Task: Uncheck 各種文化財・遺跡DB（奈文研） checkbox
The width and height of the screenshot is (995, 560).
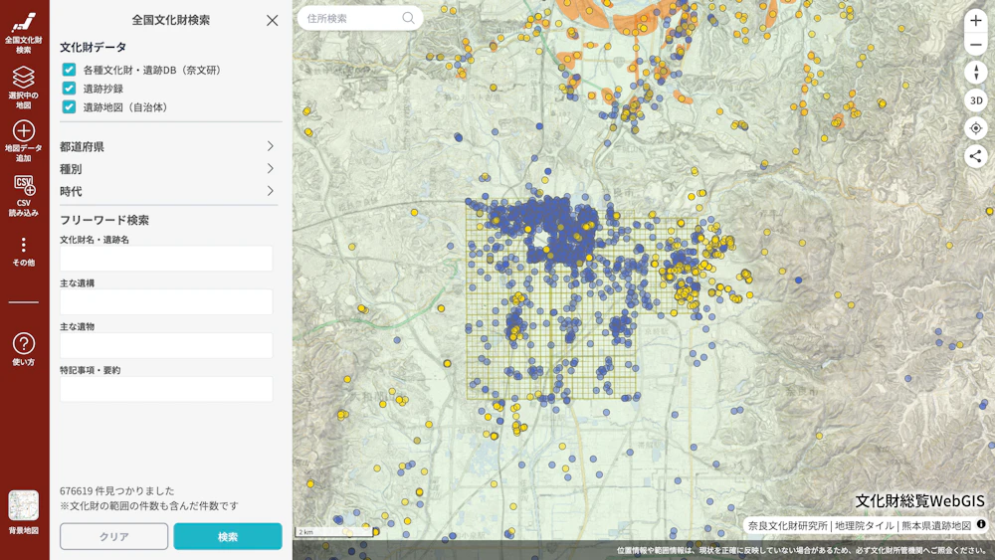Action: 70,70
